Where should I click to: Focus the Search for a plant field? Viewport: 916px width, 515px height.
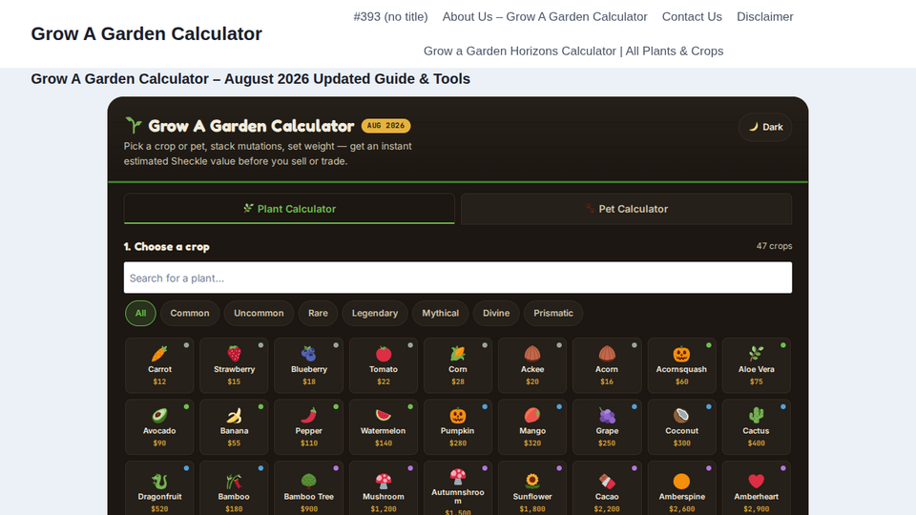coord(458,278)
